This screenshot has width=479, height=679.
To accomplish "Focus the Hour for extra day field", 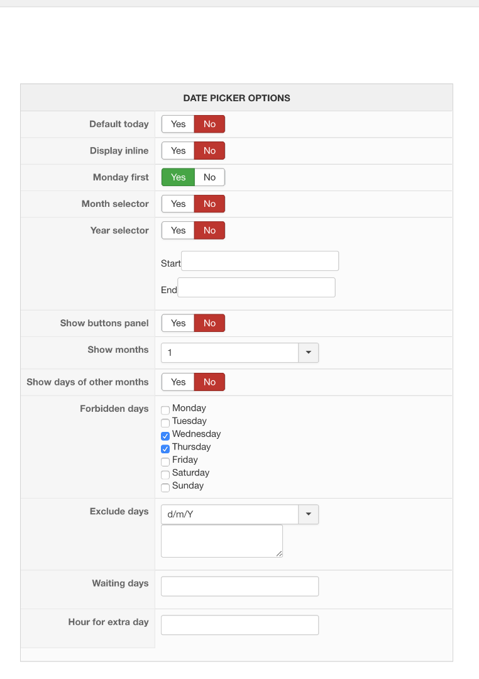I will point(239,625).
